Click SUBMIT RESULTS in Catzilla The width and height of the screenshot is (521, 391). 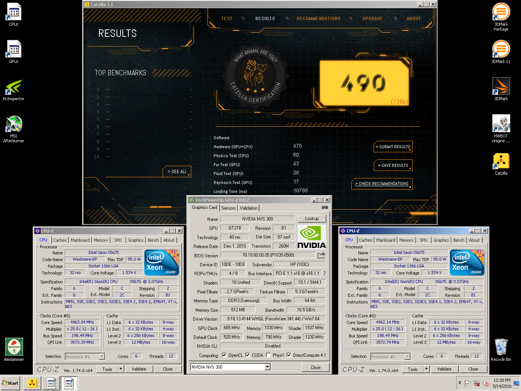click(x=393, y=147)
